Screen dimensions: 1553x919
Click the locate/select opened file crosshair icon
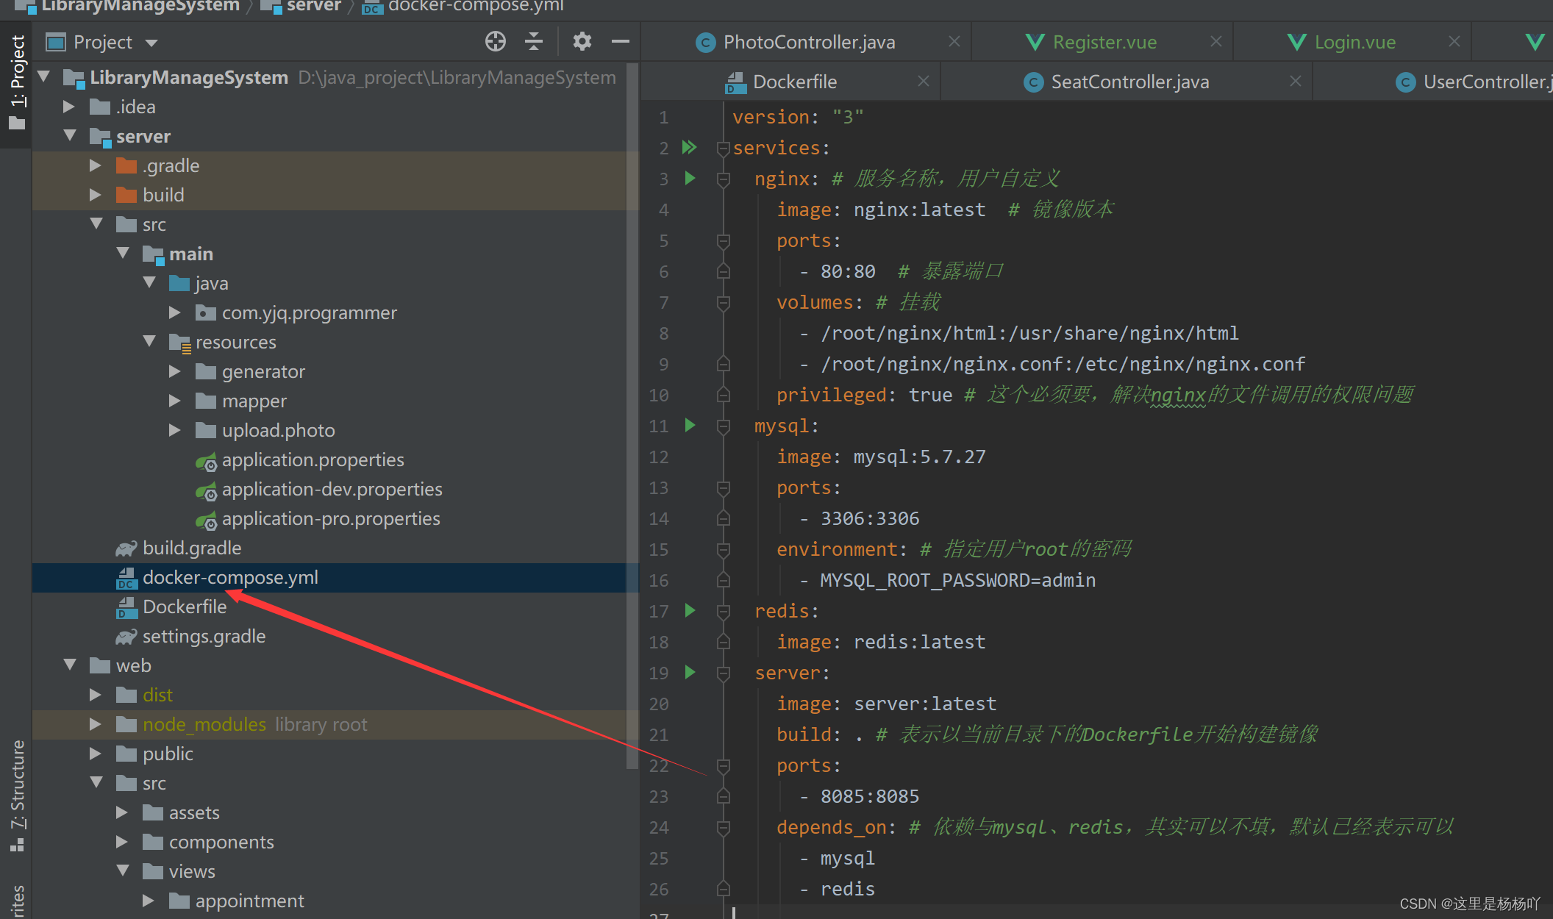495,42
